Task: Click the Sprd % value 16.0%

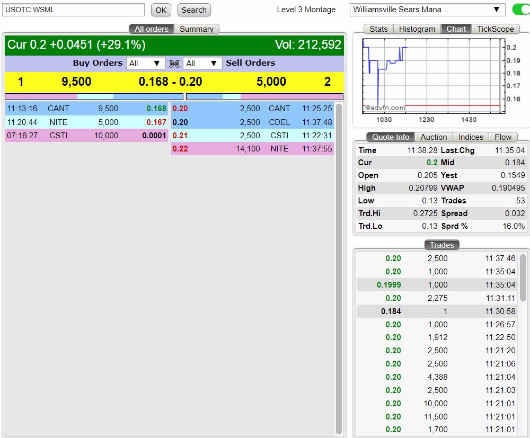Action: (514, 226)
